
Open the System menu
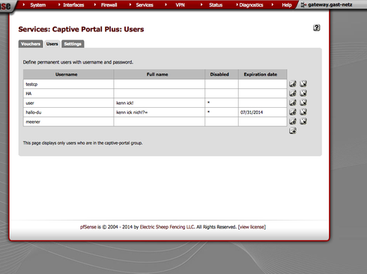point(38,5)
